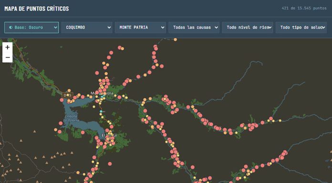Open the Todas las causas filter
The height and width of the screenshot is (183, 332).
[x=194, y=28]
